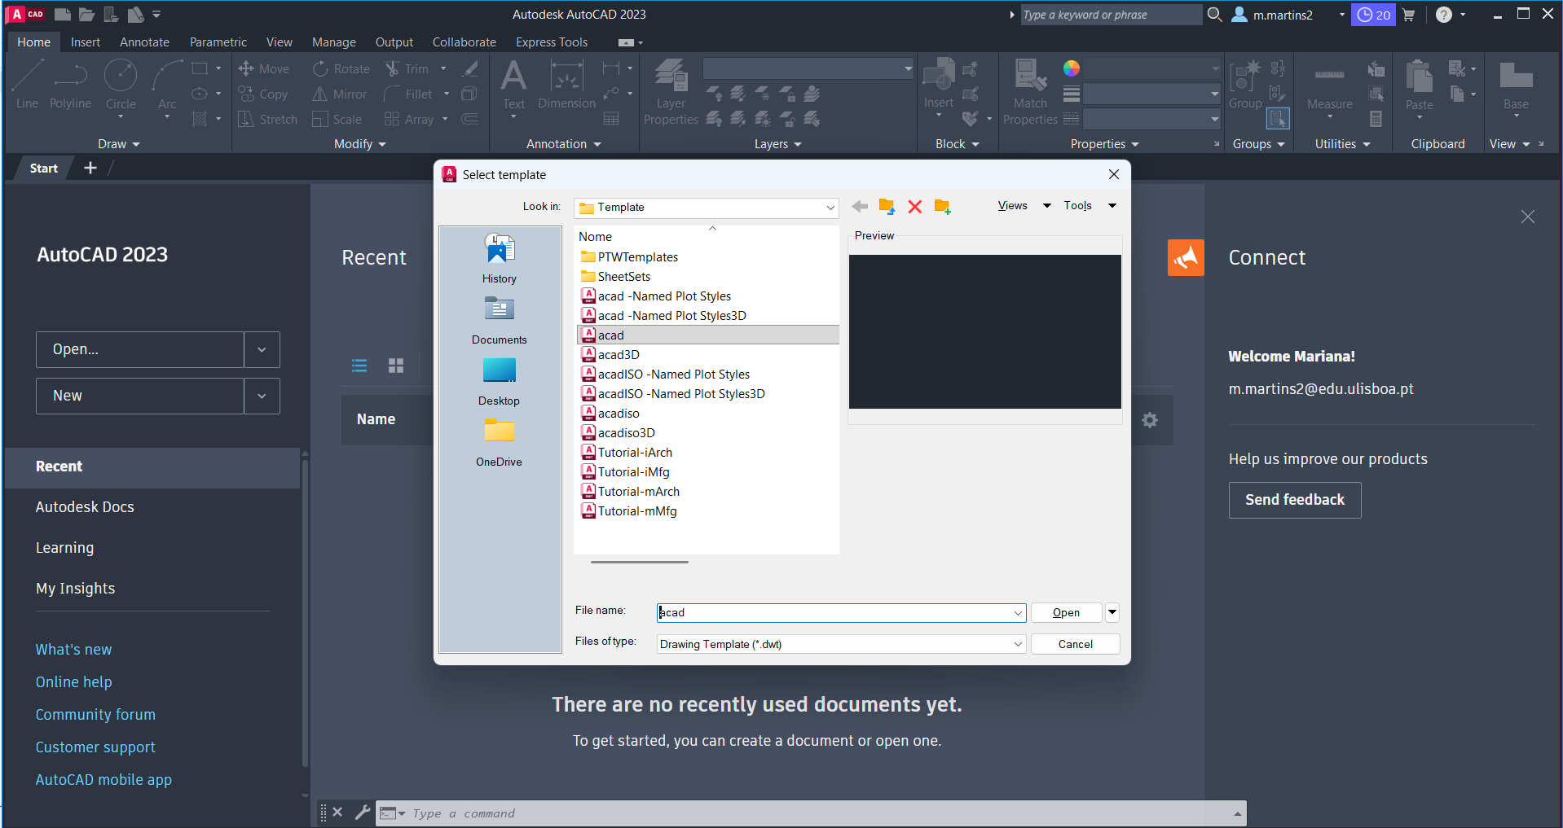Select the Line tool in the ribbon
This screenshot has height=828, width=1563.
pos(27,84)
